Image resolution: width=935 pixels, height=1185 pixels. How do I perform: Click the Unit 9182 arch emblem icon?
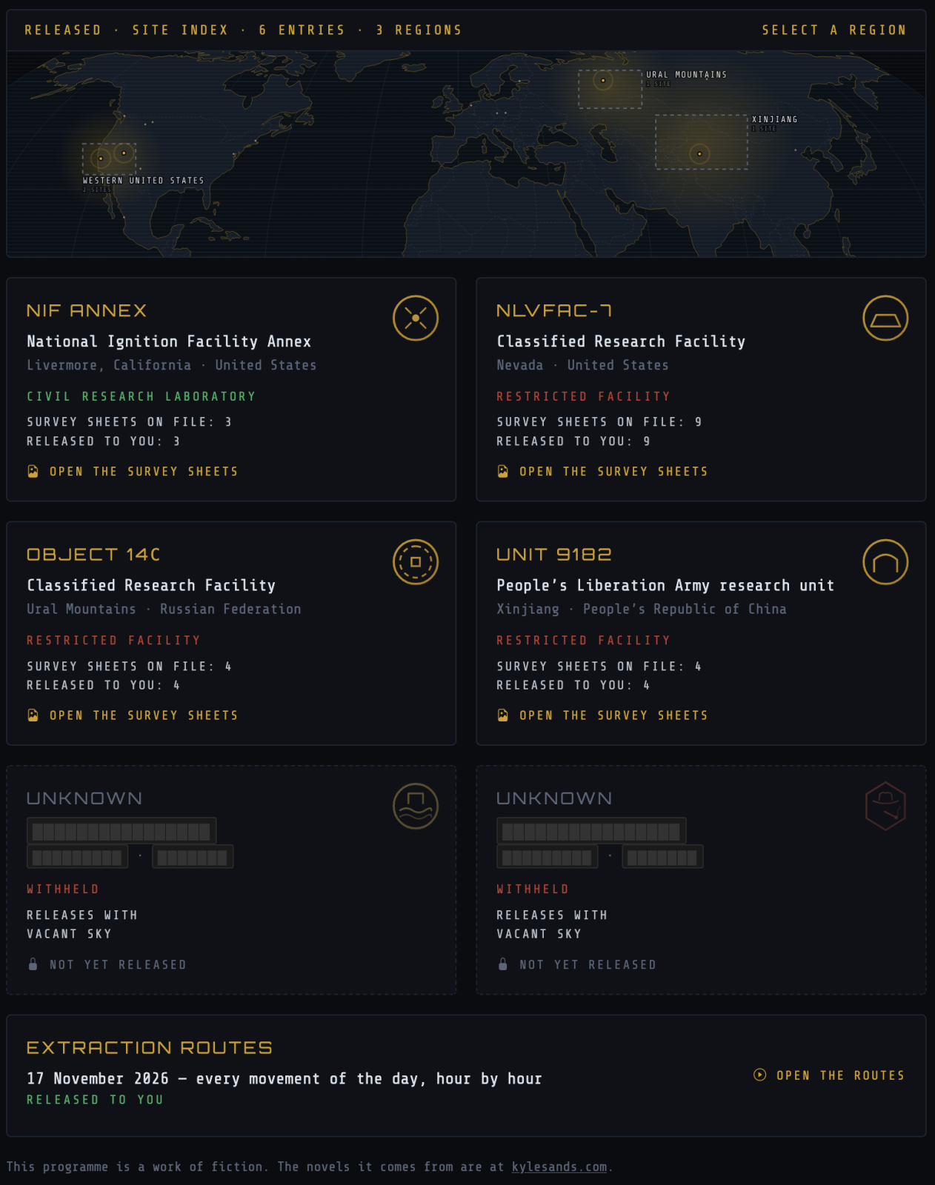pos(885,562)
